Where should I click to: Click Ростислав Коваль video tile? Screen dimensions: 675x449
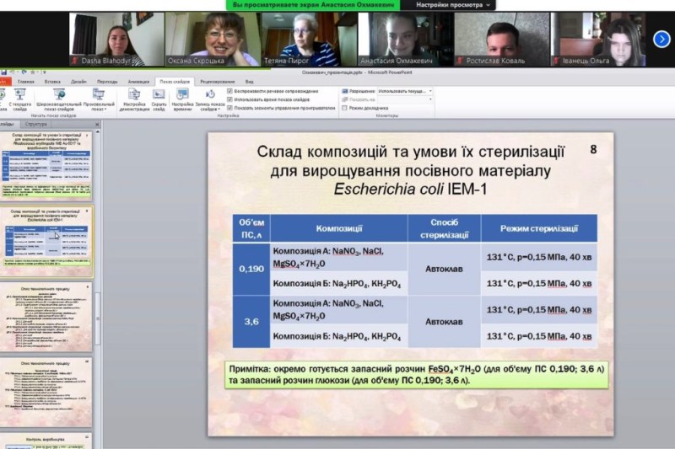pos(502,39)
